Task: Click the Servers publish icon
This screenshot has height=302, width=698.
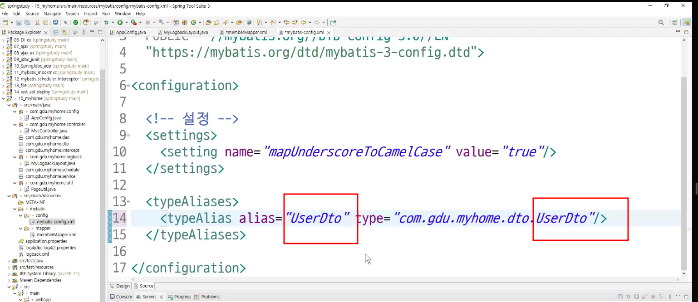Action: click(x=662, y=297)
